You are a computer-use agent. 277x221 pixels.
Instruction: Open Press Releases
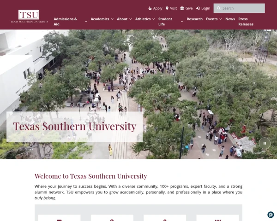coord(246,22)
